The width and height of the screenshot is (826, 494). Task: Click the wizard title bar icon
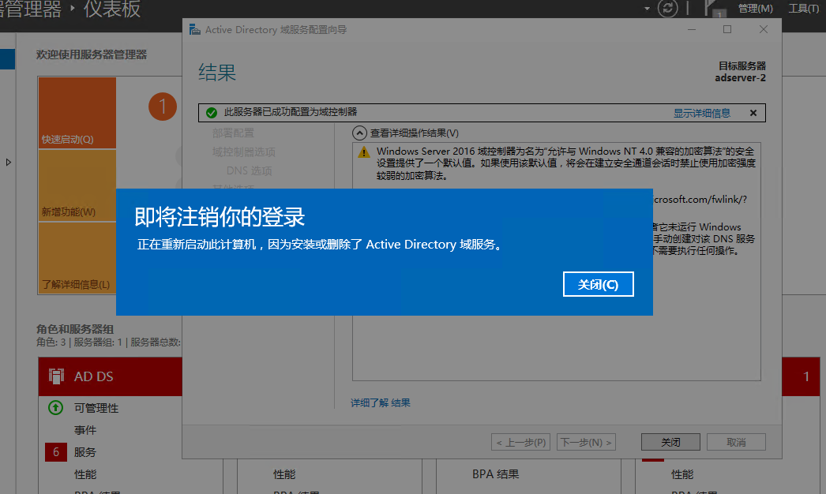(195, 29)
